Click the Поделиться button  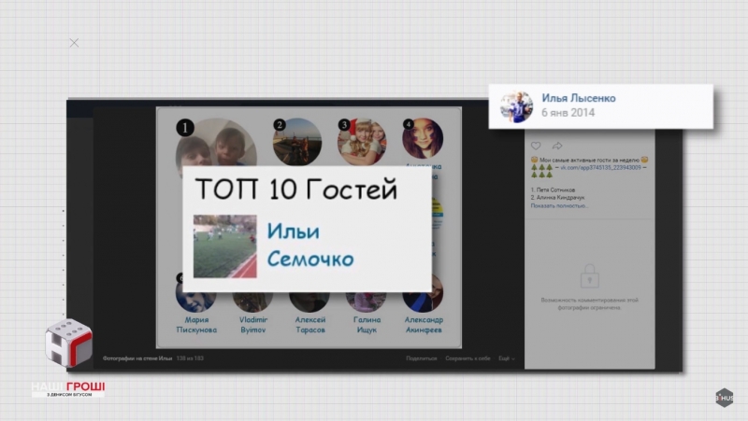[x=423, y=358]
